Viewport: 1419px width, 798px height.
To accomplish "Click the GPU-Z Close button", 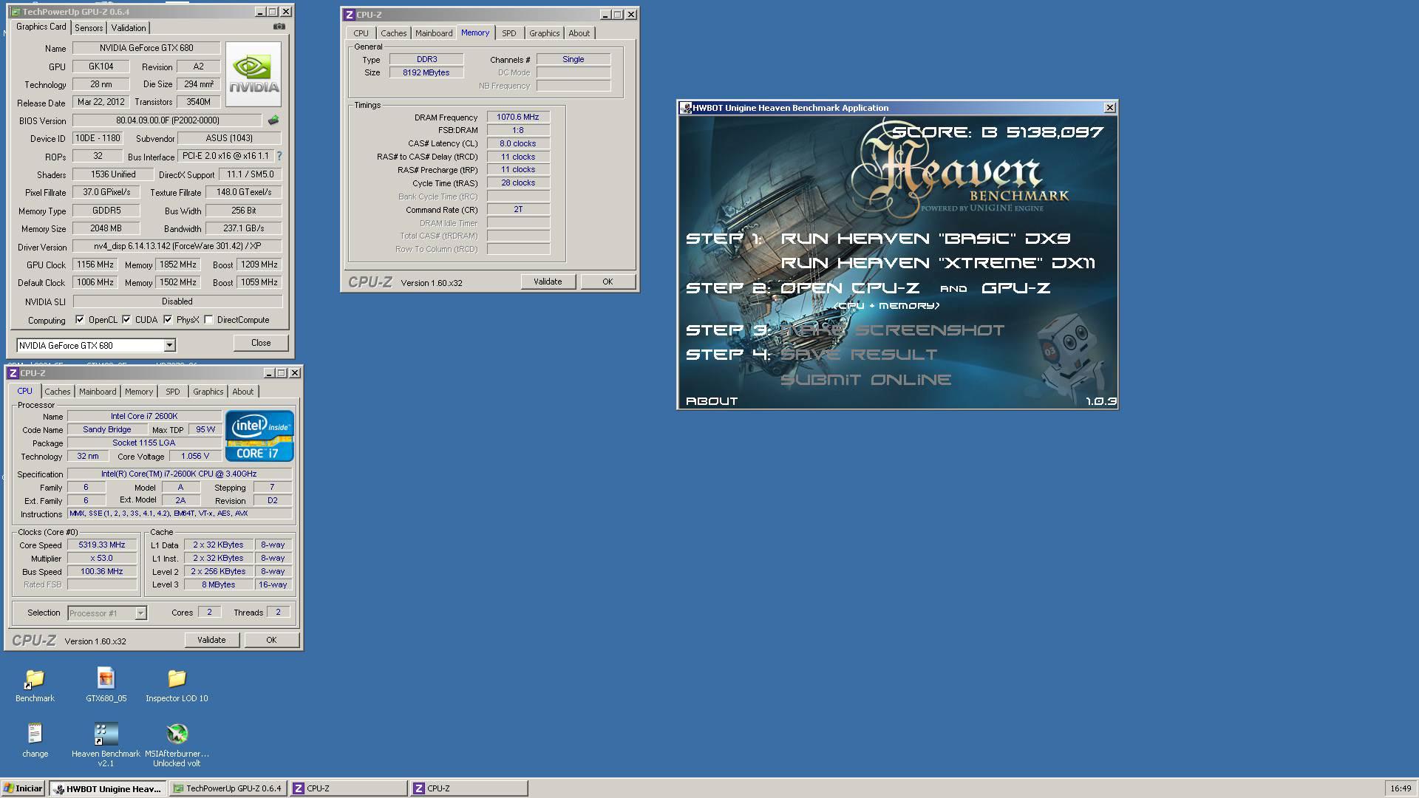I will (x=261, y=343).
